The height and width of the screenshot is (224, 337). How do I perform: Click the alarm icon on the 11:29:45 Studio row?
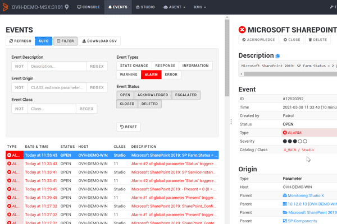9,189
